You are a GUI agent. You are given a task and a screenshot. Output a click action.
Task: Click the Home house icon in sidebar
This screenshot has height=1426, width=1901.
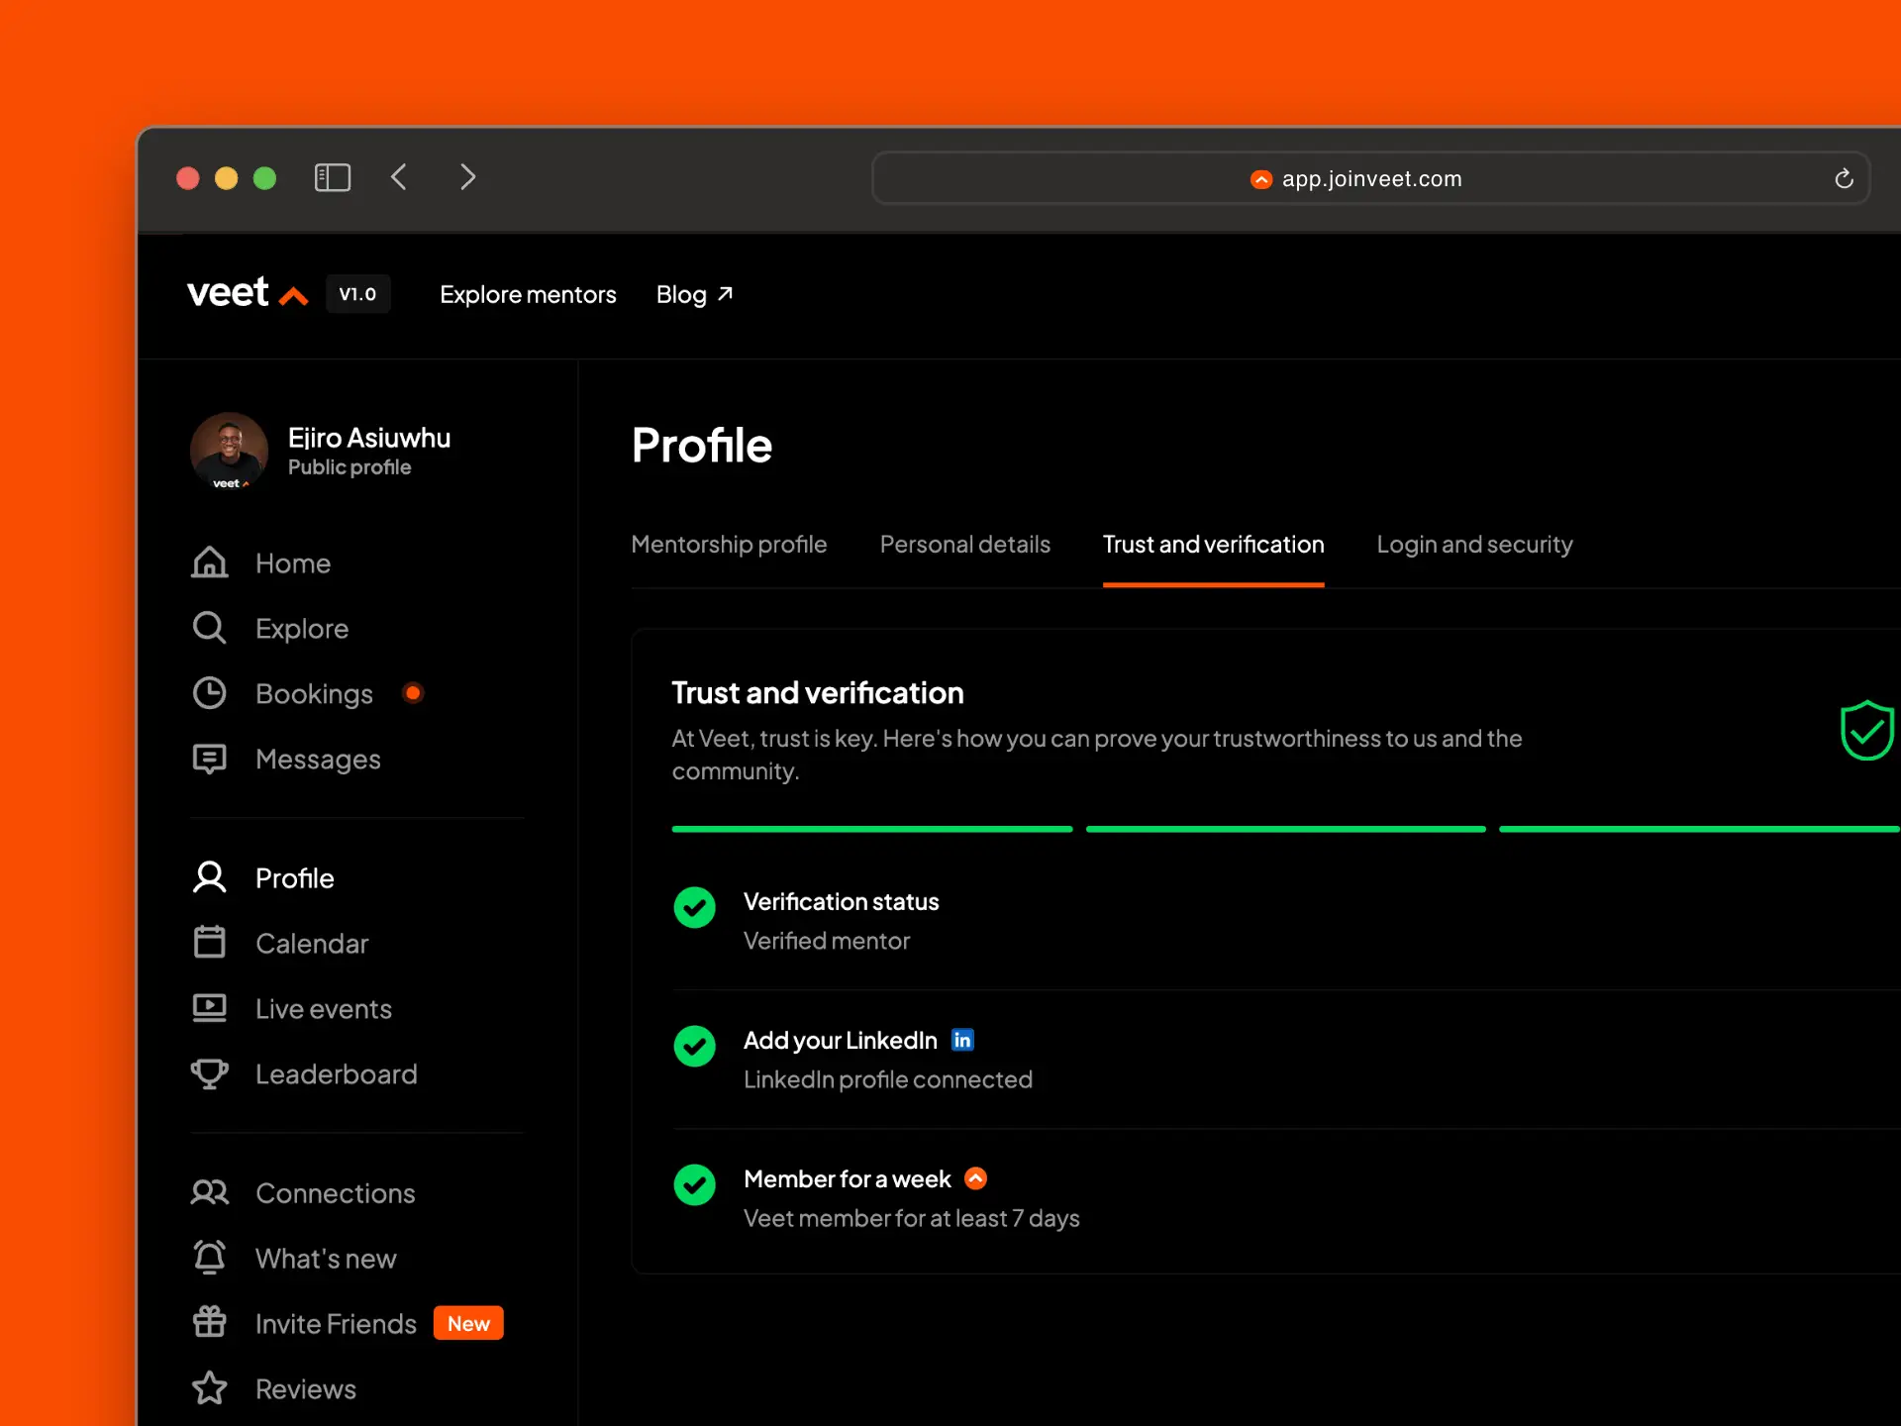(209, 562)
